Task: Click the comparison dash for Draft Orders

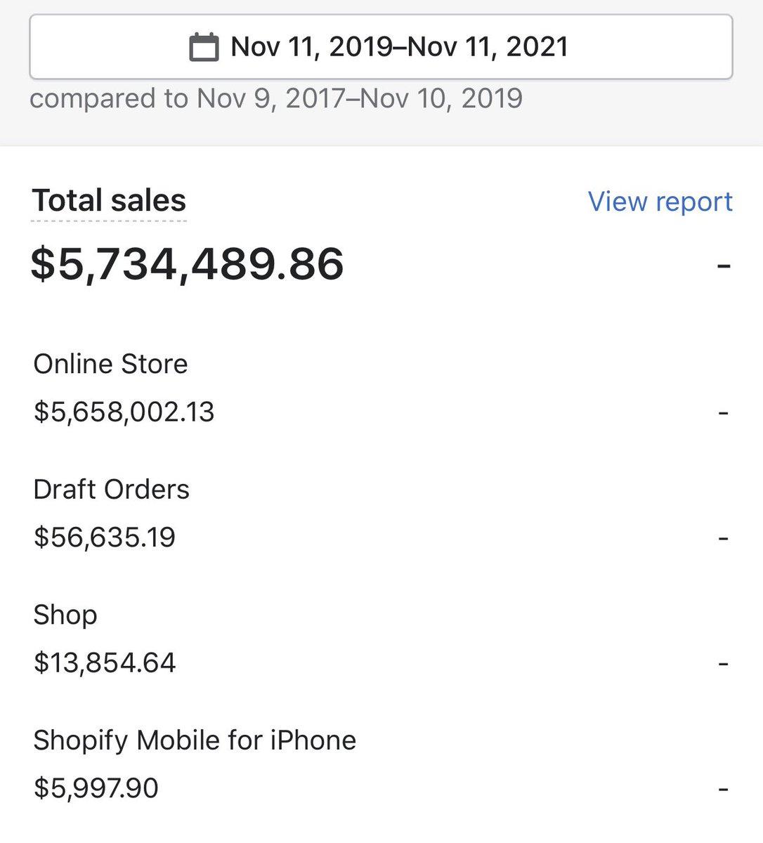Action: pos(724,539)
